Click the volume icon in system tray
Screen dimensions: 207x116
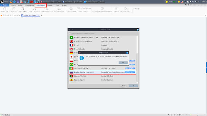point(188,2)
